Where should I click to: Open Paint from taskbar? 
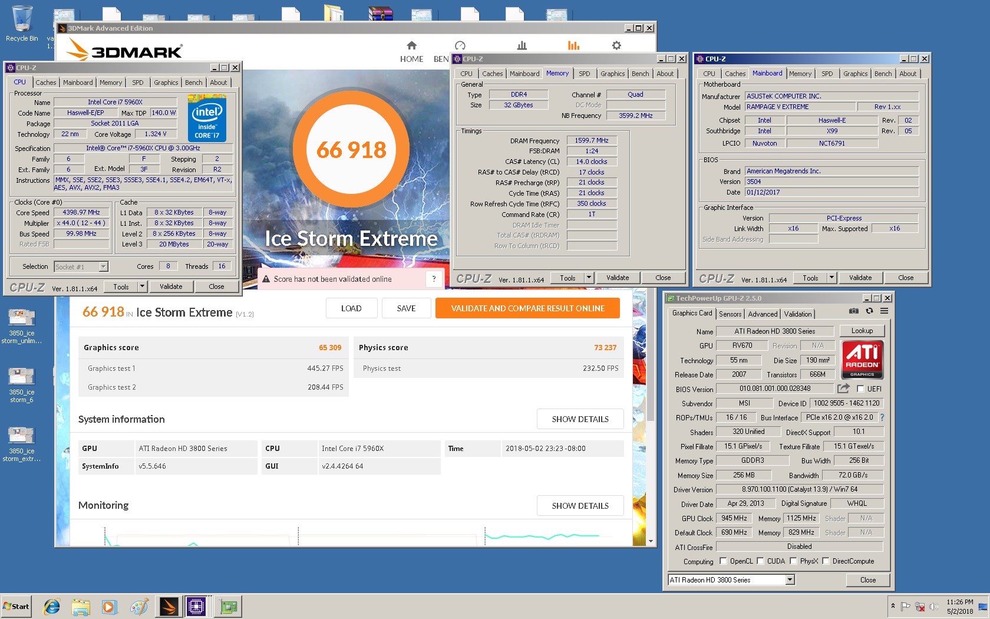tap(139, 606)
